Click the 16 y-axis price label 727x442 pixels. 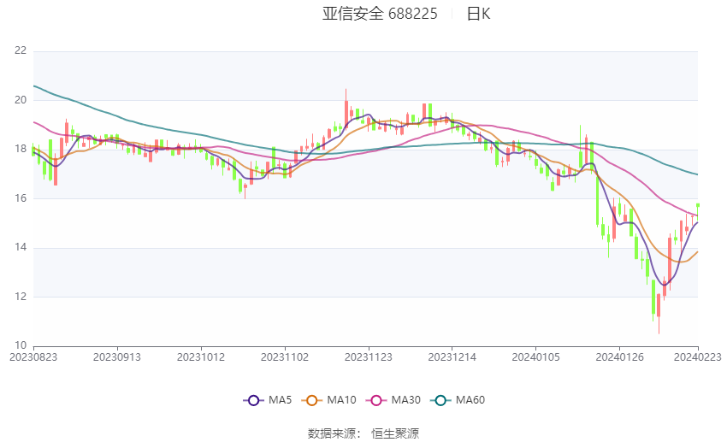21,198
